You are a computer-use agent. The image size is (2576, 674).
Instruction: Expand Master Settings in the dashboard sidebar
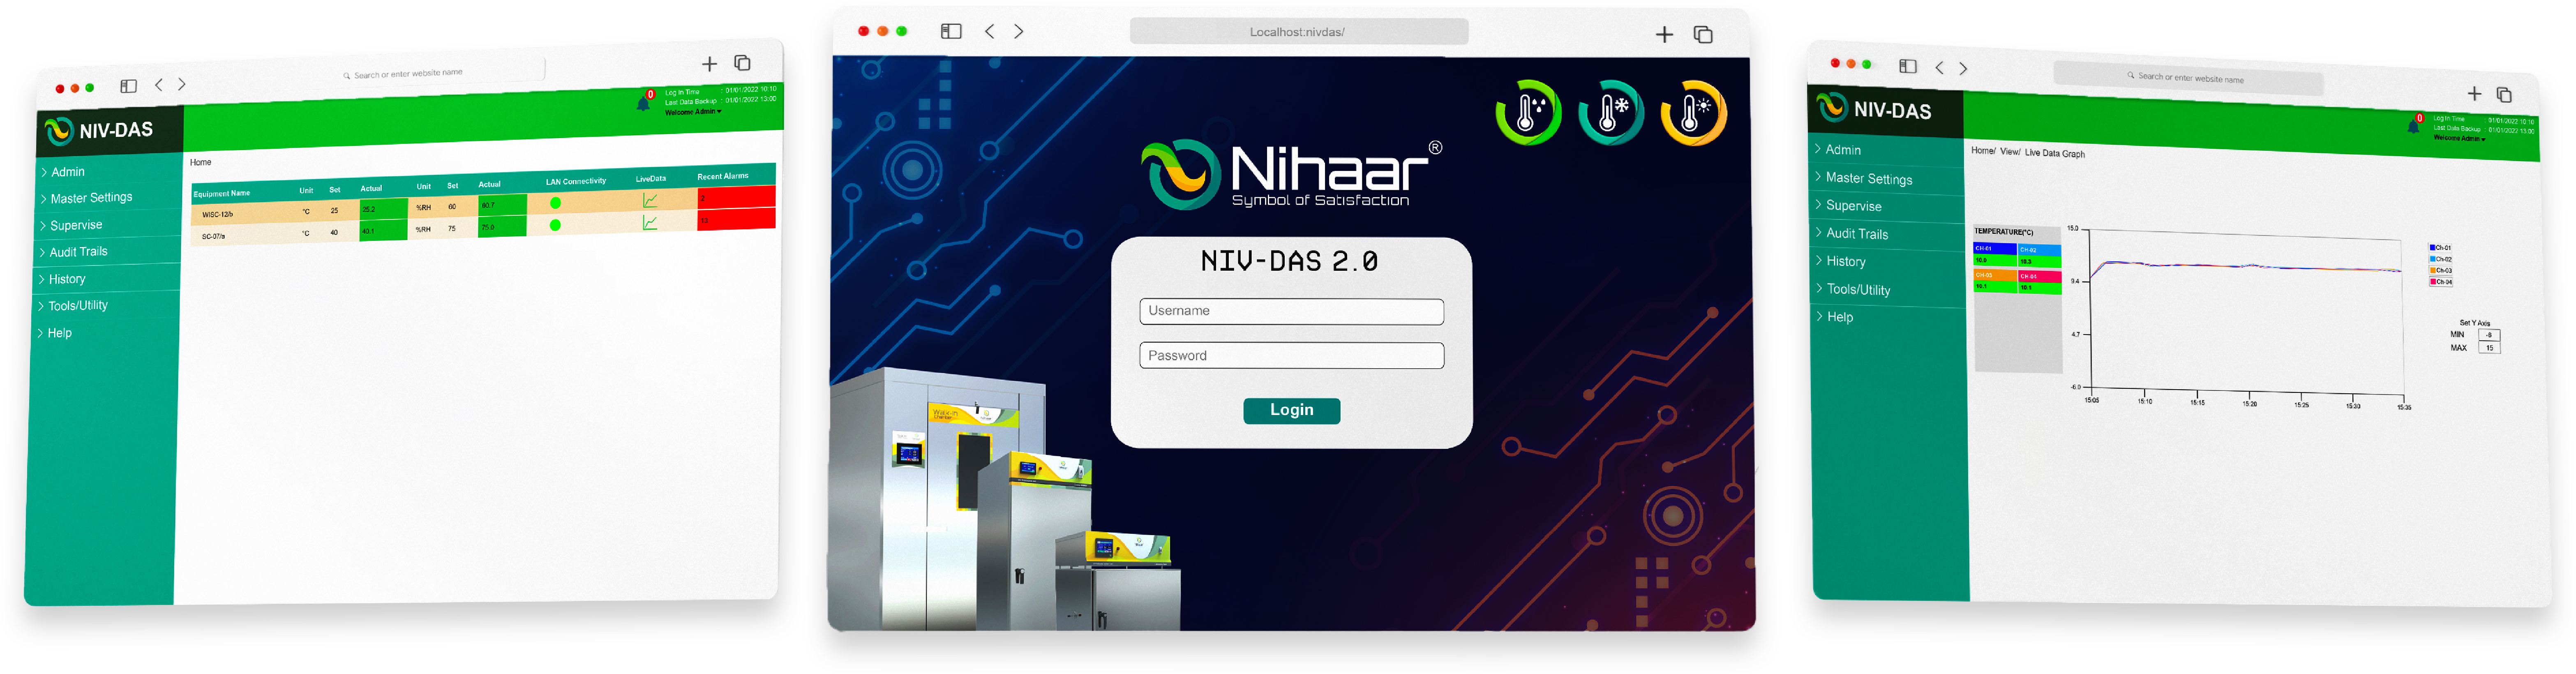90,198
